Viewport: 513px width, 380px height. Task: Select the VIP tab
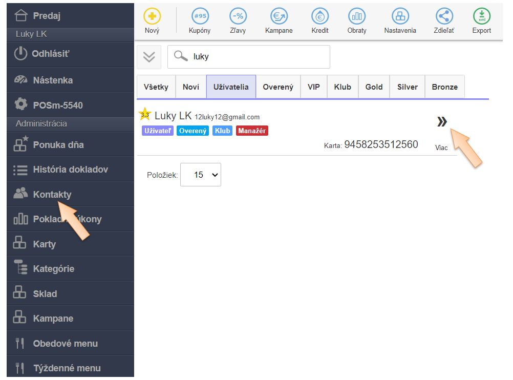(x=314, y=87)
